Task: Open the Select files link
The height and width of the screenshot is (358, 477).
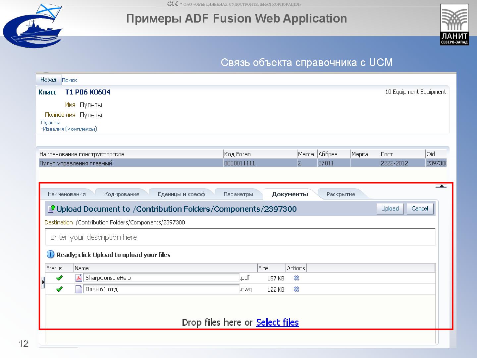Action: point(277,322)
